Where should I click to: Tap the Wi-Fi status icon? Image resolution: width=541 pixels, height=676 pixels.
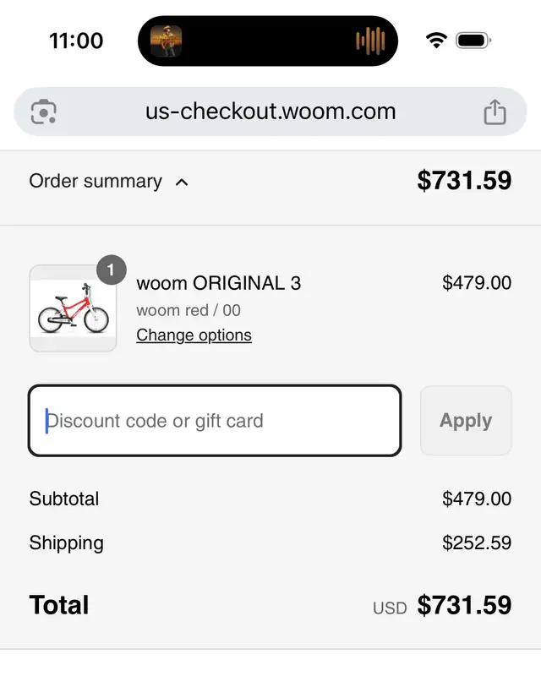point(436,41)
